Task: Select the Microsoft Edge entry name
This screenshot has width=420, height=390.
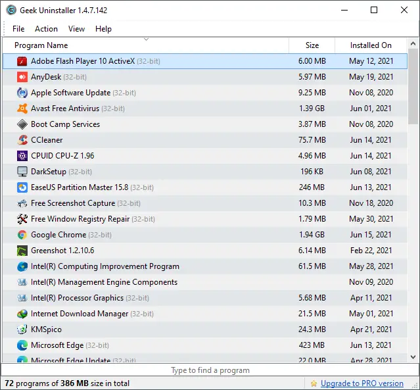Action: (57, 345)
